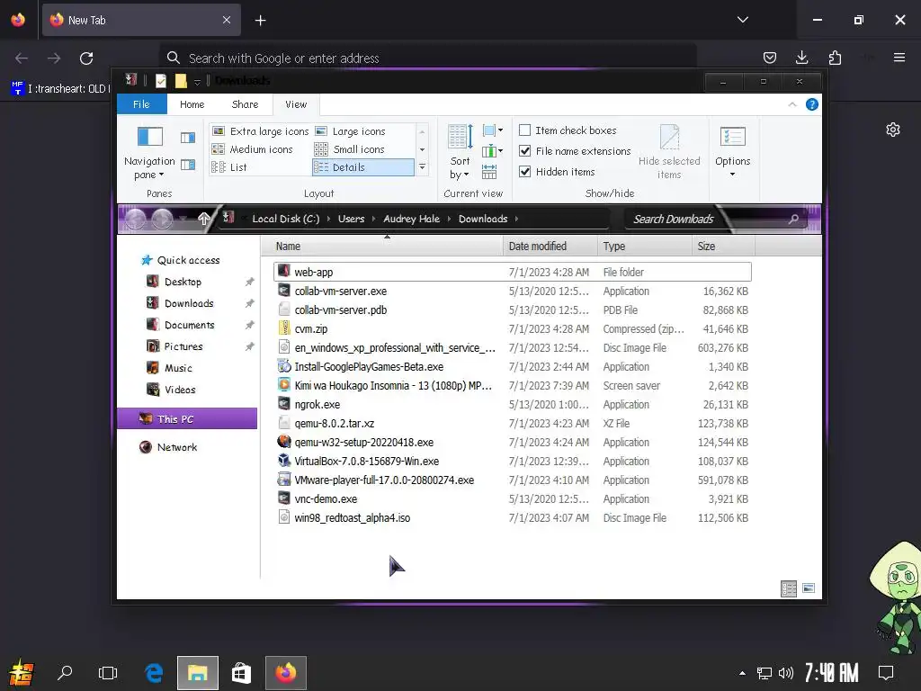
Task: Click Users in the address breadcrumb
Action: [x=352, y=219]
